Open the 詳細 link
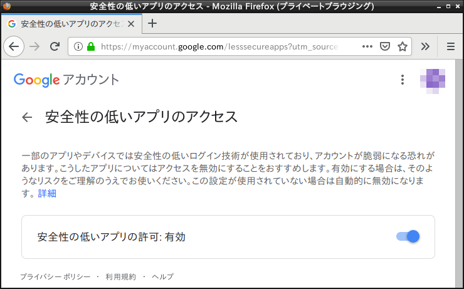The width and height of the screenshot is (464, 289). pos(47,194)
